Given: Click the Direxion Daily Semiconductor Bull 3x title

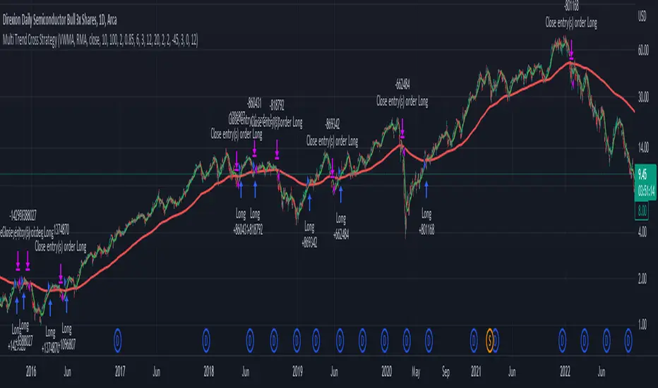Looking at the screenshot, I should click(x=59, y=20).
